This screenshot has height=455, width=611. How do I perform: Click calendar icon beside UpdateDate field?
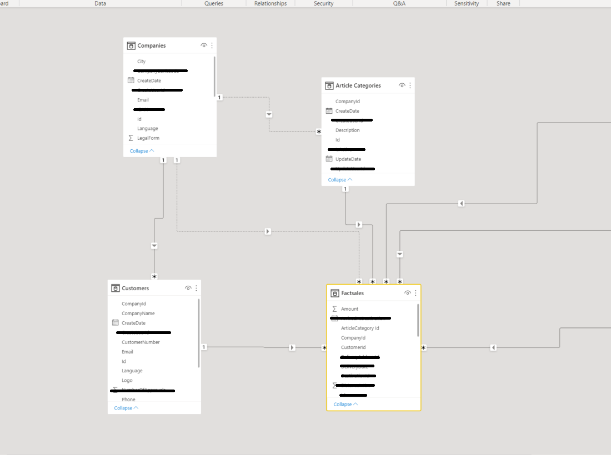[329, 158]
